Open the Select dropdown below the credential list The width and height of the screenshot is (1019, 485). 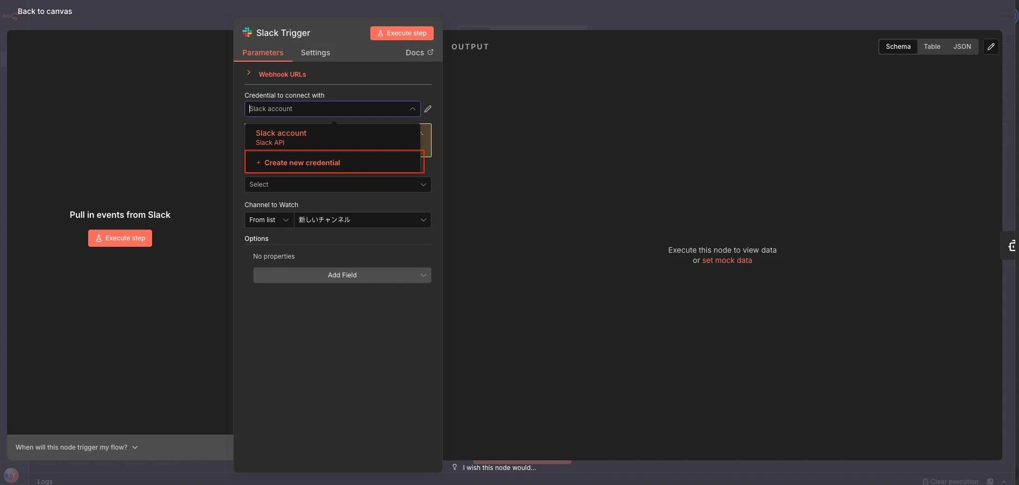[338, 185]
